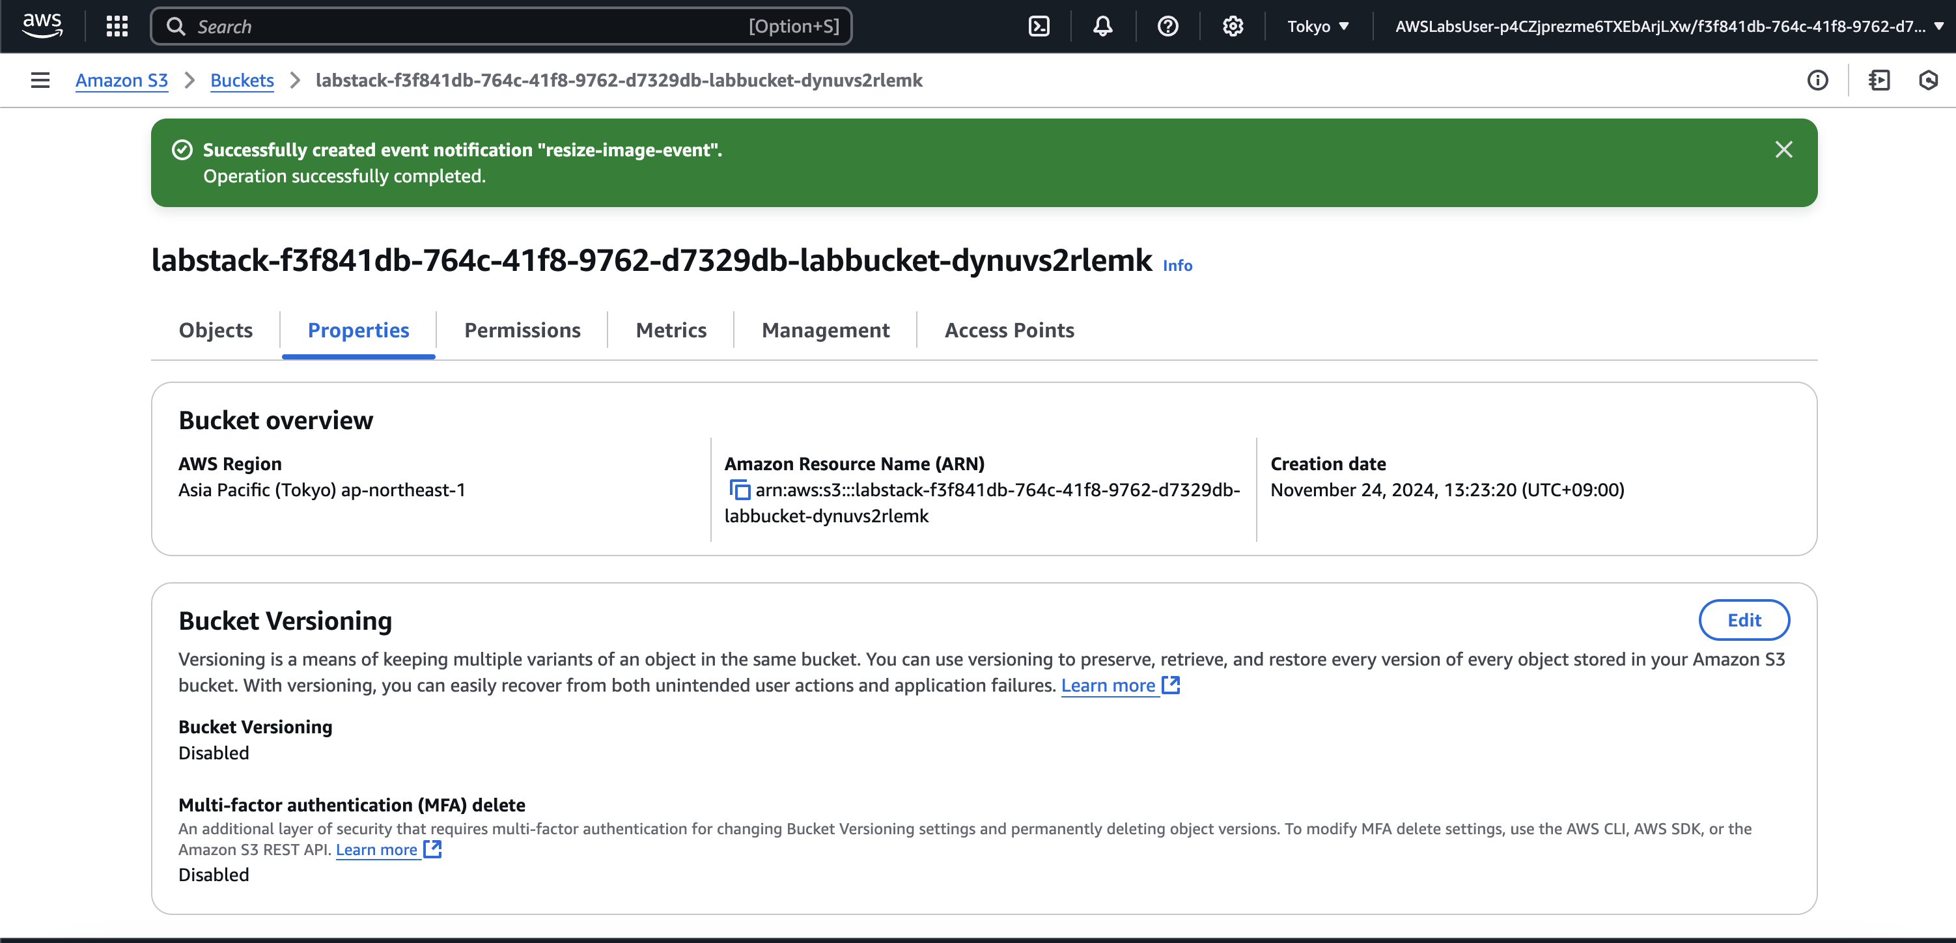
Task: Open the info panel circle icon
Action: [1817, 81]
